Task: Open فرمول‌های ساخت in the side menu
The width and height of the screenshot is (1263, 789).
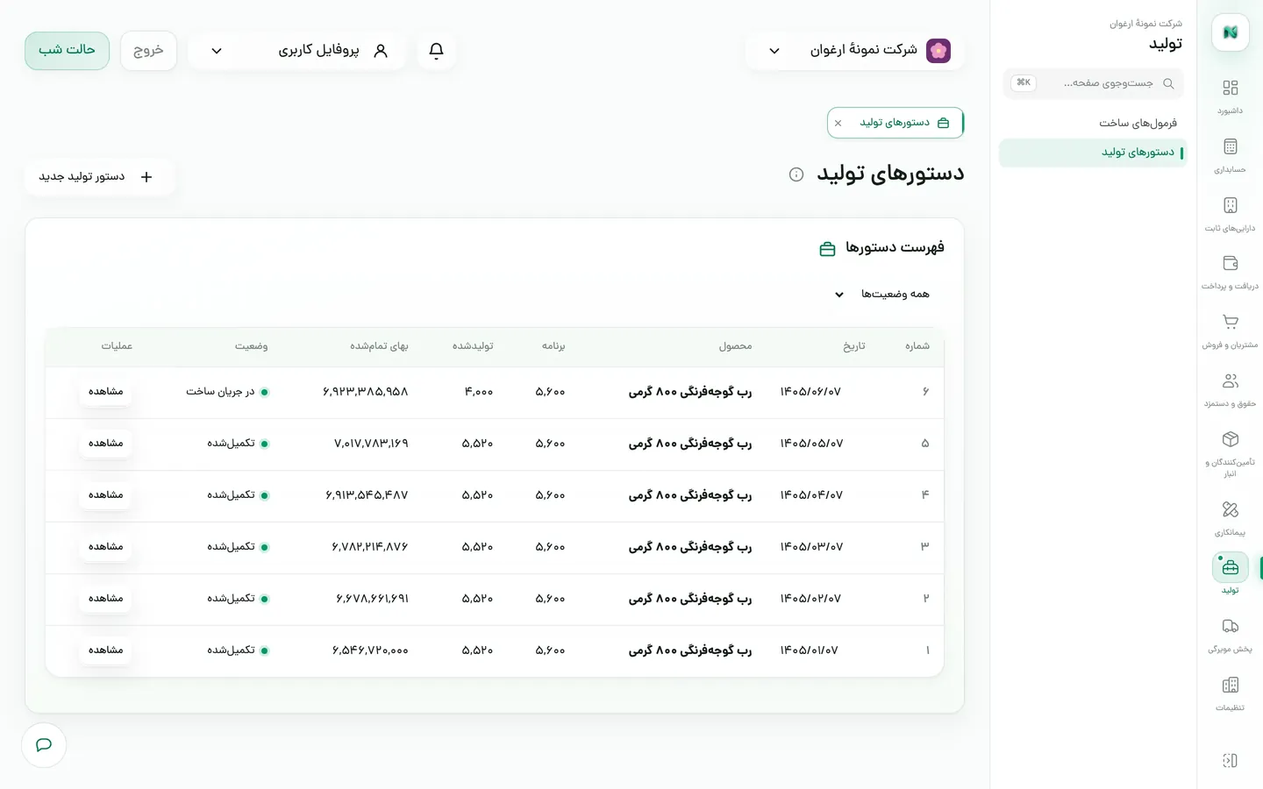Action: (x=1093, y=123)
